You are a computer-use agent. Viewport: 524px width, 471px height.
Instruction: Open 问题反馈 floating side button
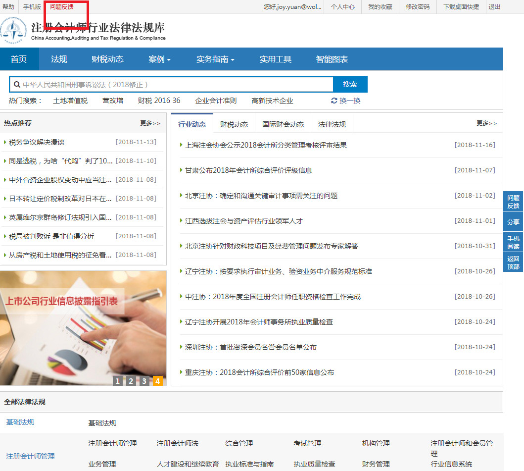click(x=513, y=202)
